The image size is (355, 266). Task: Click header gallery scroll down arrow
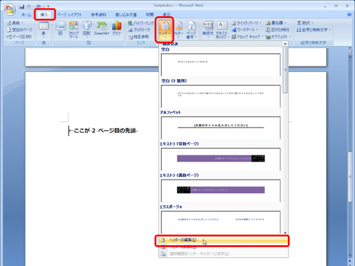point(285,232)
